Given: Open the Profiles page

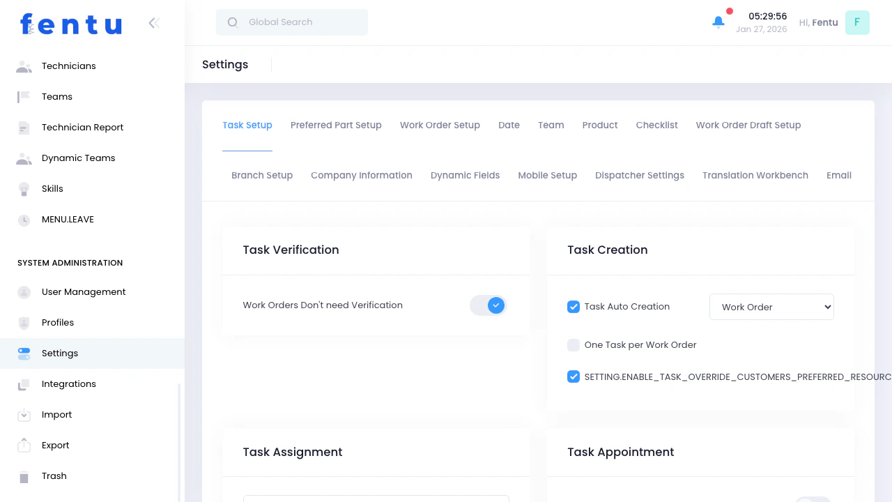Looking at the screenshot, I should pos(57,322).
